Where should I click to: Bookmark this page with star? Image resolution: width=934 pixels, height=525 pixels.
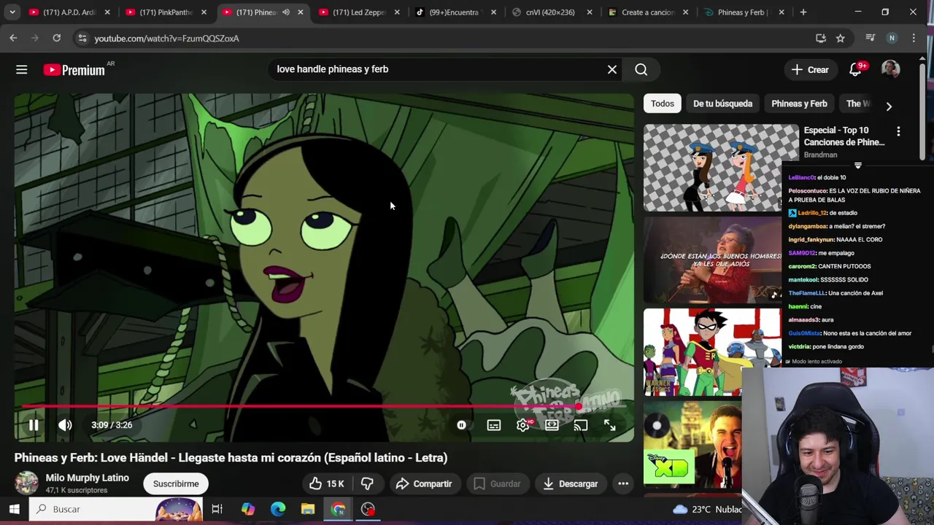(x=841, y=38)
